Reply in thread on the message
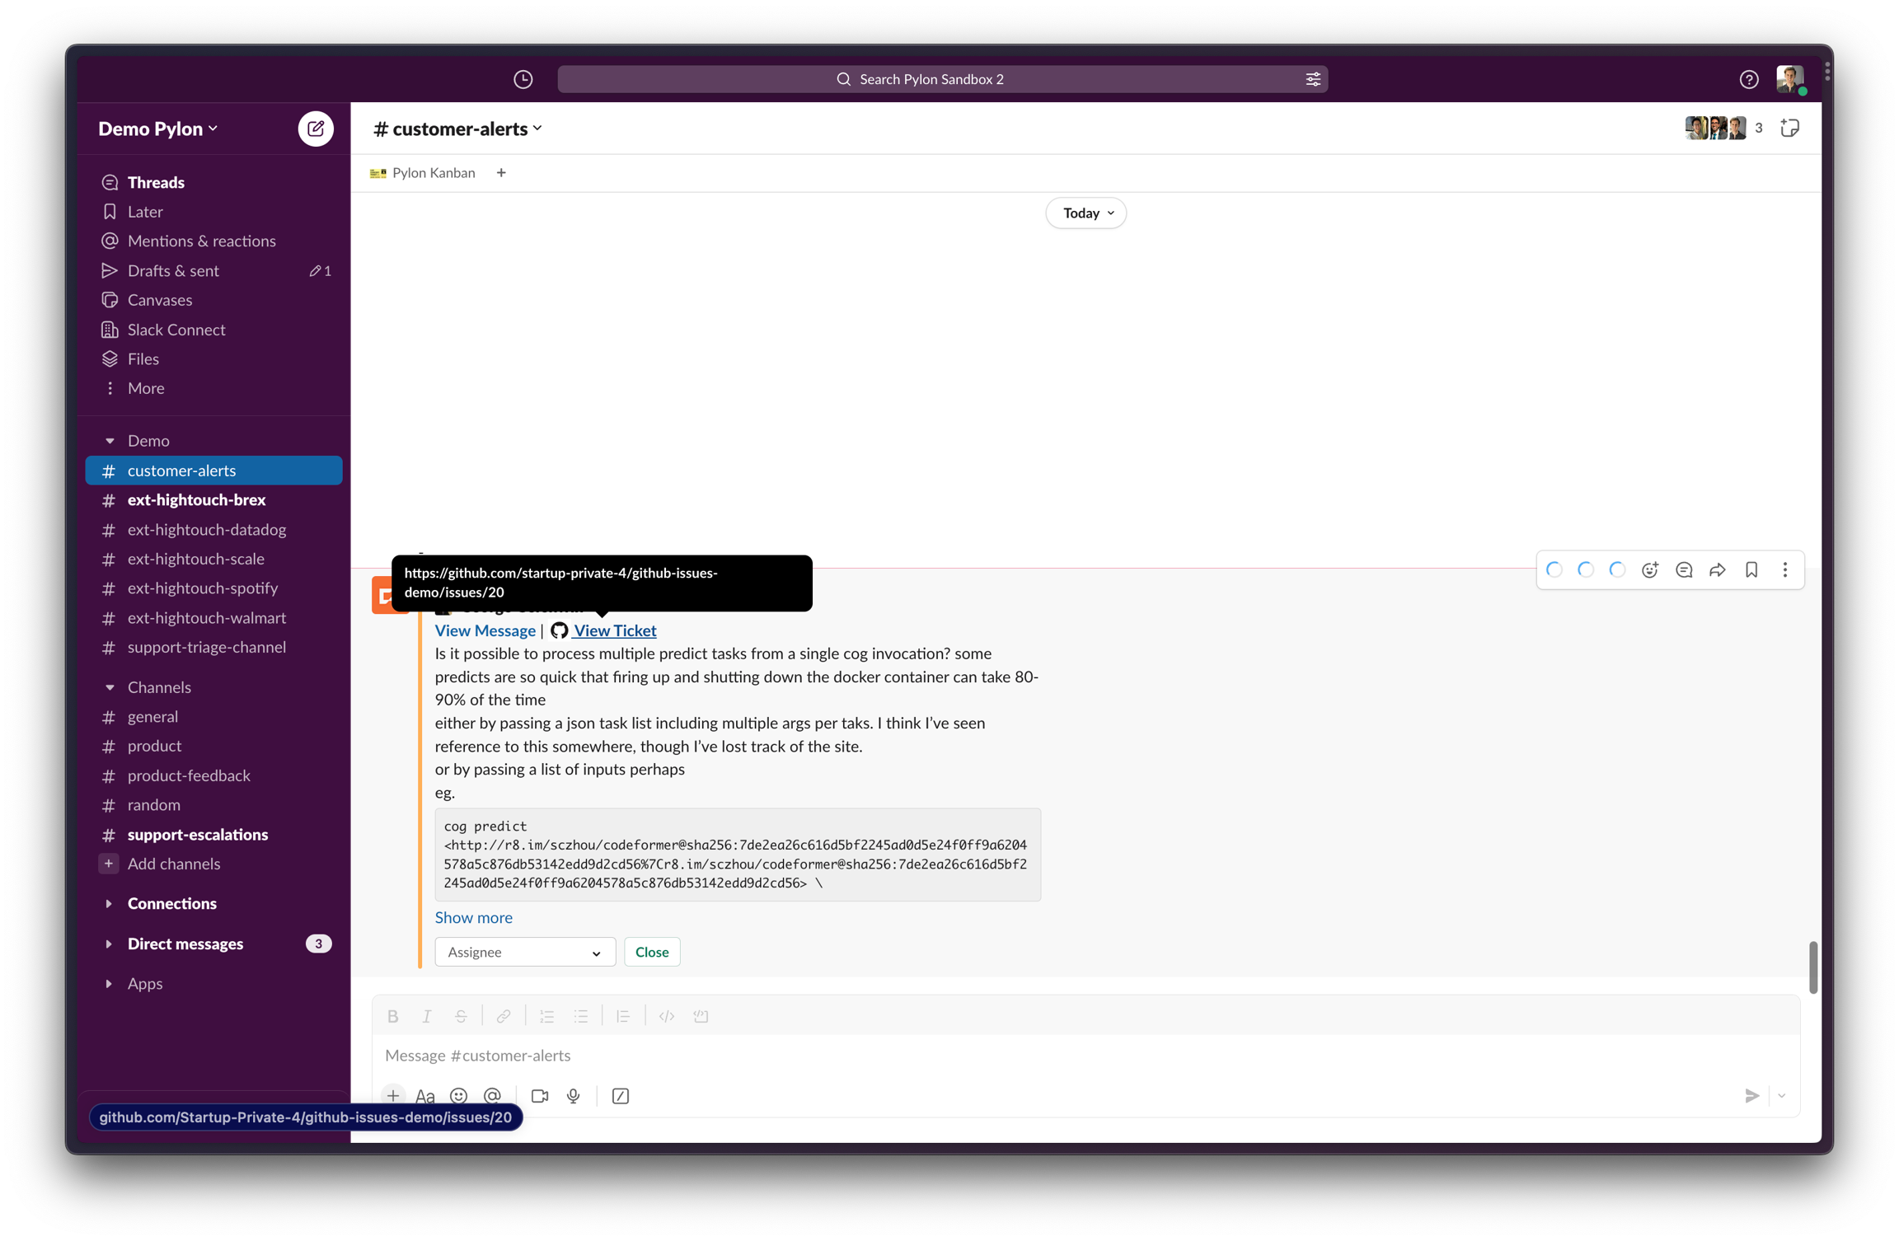Viewport: 1899px width, 1241px height. click(1684, 570)
